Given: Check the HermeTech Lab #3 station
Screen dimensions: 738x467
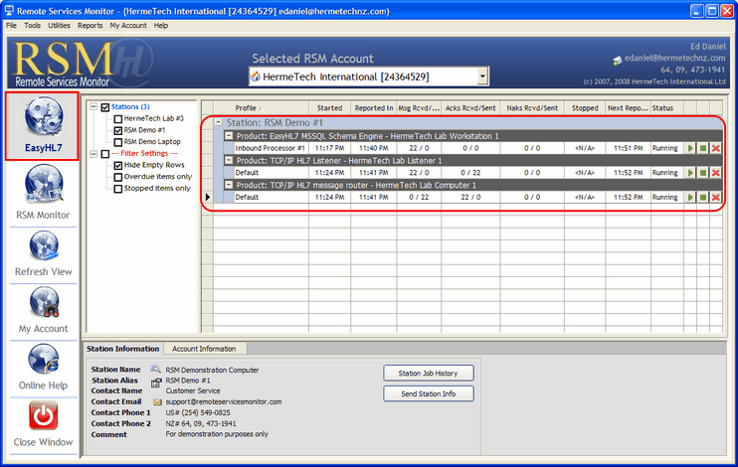Looking at the screenshot, I should click(x=118, y=119).
